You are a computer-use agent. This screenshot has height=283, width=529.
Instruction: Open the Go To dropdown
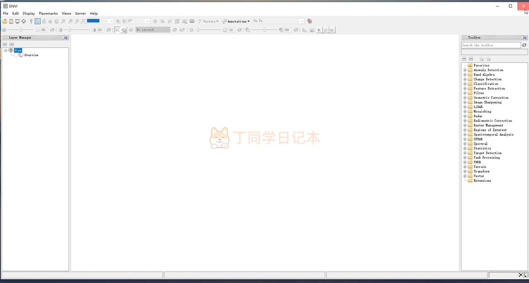click(x=302, y=21)
